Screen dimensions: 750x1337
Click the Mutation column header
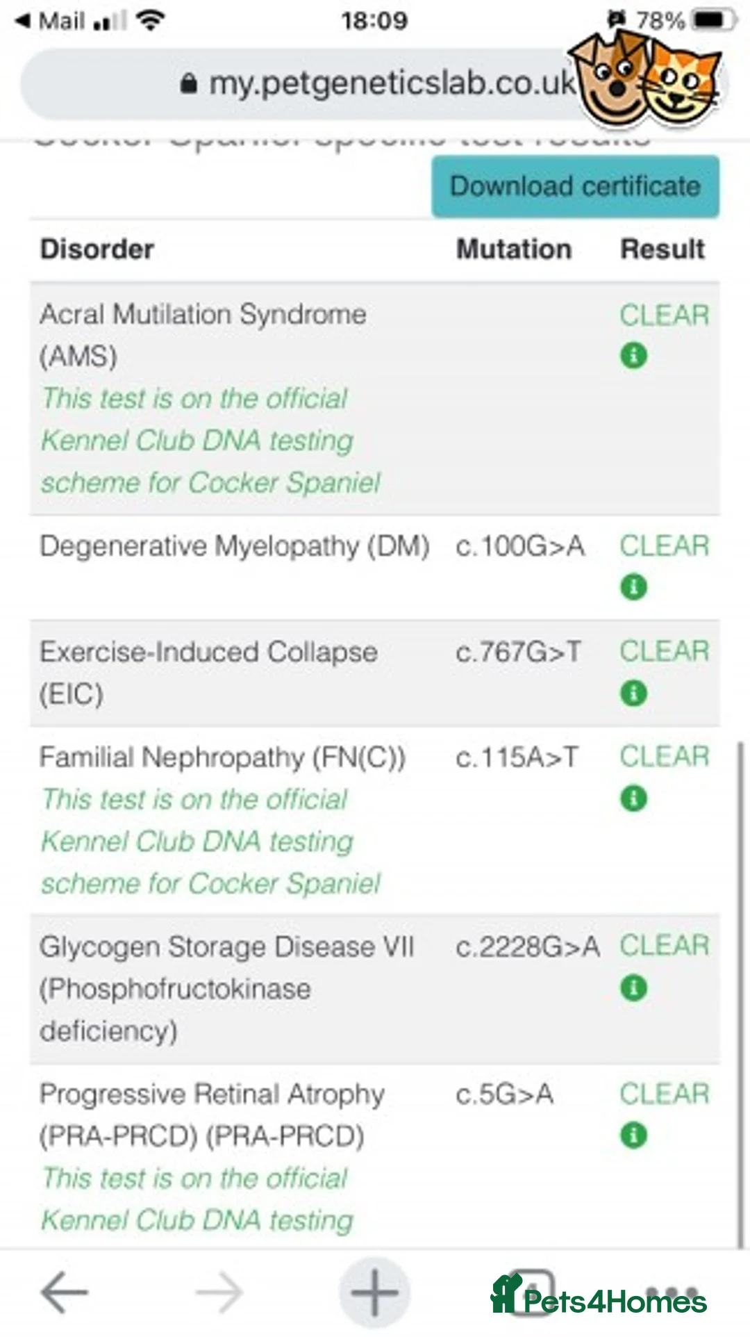point(514,249)
